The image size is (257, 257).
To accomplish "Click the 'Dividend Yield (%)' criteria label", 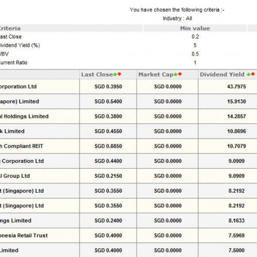I will coord(20,46).
